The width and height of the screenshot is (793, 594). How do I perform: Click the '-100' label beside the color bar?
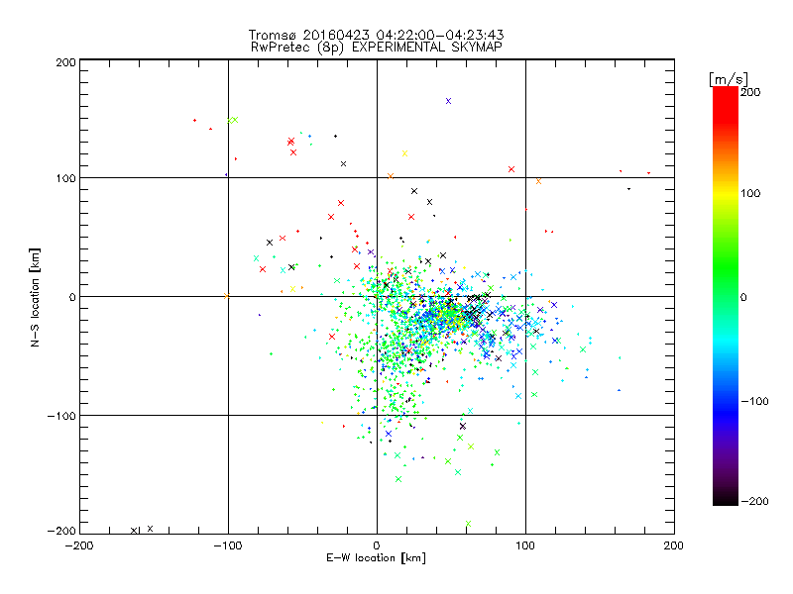pos(754,401)
